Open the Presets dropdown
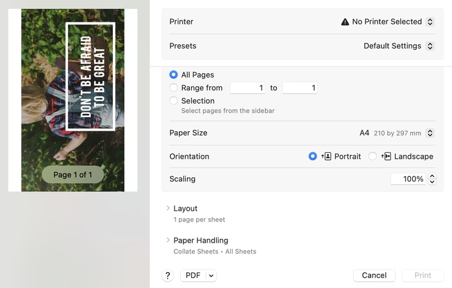 [430, 45]
